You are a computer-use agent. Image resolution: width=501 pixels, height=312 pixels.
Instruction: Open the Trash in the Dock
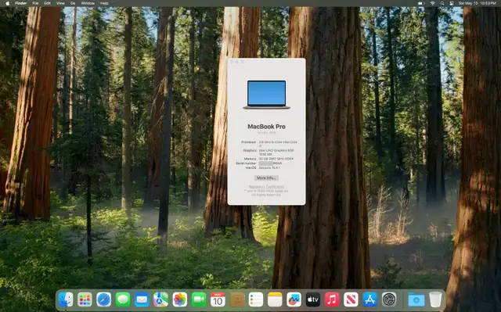(x=435, y=299)
